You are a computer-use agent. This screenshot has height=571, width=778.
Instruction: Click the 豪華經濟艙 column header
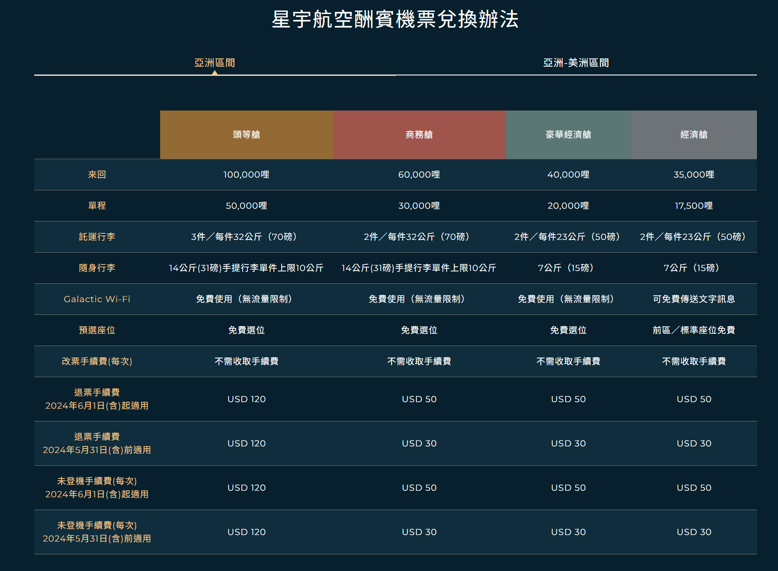click(569, 135)
